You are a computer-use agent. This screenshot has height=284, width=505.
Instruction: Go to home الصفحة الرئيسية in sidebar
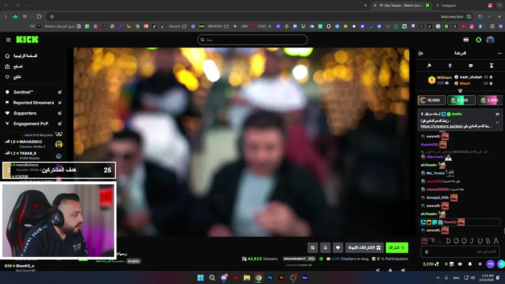pyautogui.click(x=21, y=56)
